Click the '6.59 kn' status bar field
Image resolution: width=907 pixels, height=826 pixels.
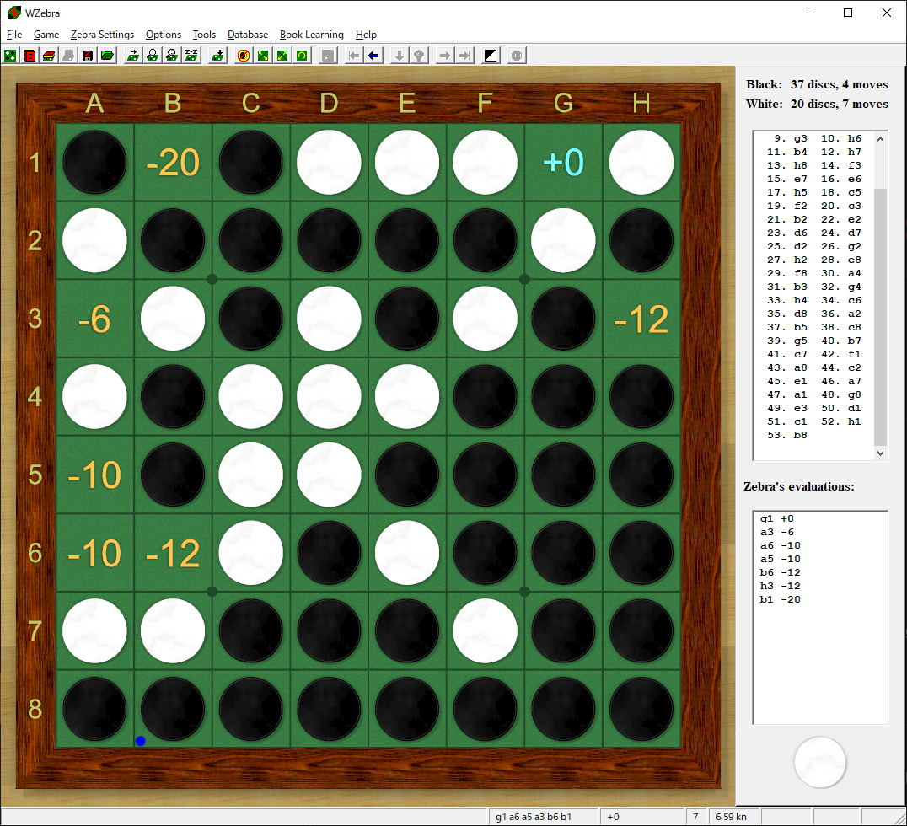click(x=731, y=817)
